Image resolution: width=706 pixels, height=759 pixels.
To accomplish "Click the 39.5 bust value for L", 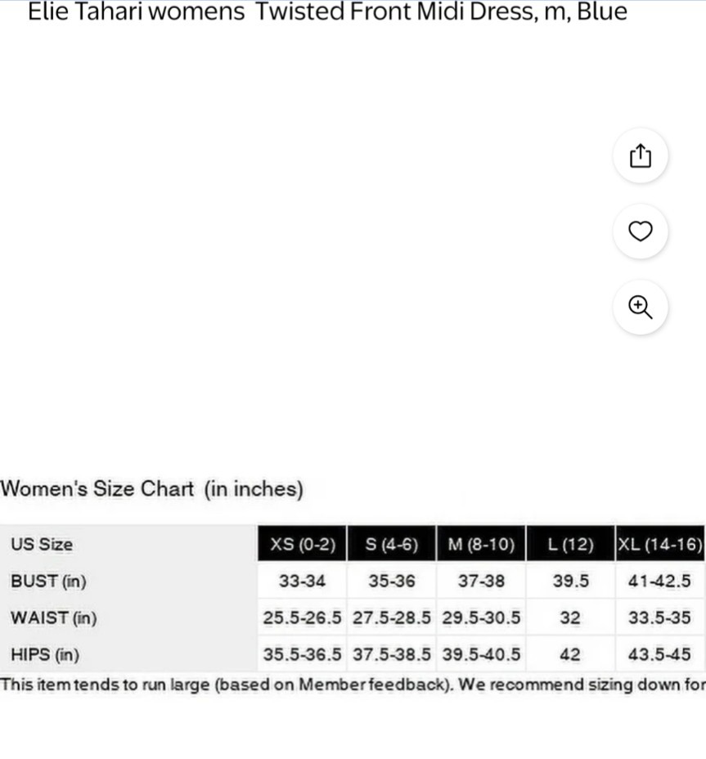I will pos(570,581).
